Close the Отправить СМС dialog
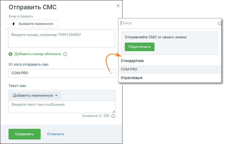The image size is (225, 144). tap(118, 6)
